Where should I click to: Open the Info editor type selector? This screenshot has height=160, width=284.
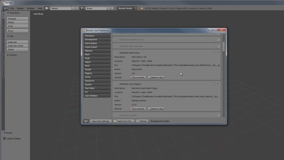[x=6, y=8]
